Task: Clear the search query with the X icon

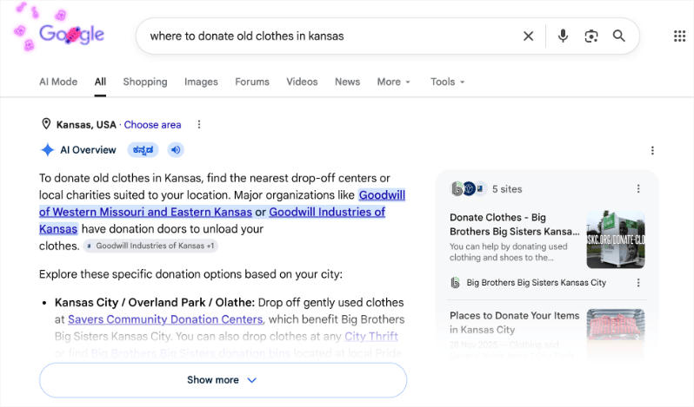Action: click(528, 36)
